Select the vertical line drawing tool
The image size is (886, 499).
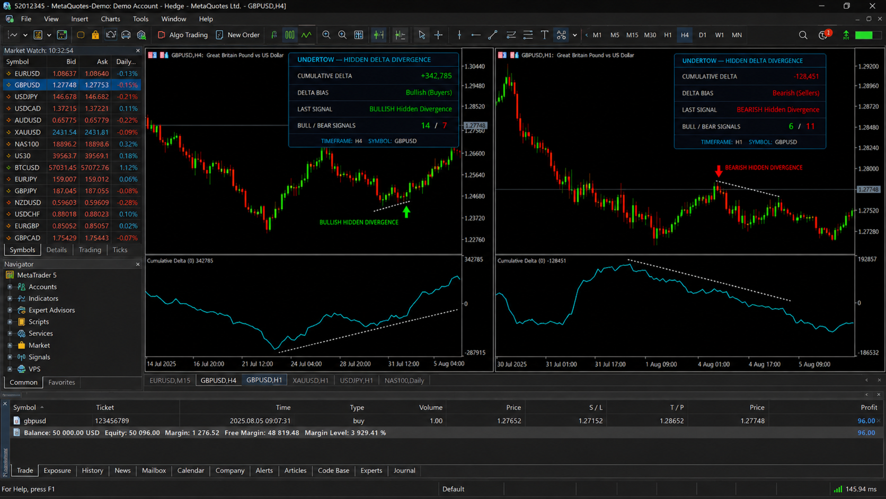tap(459, 35)
